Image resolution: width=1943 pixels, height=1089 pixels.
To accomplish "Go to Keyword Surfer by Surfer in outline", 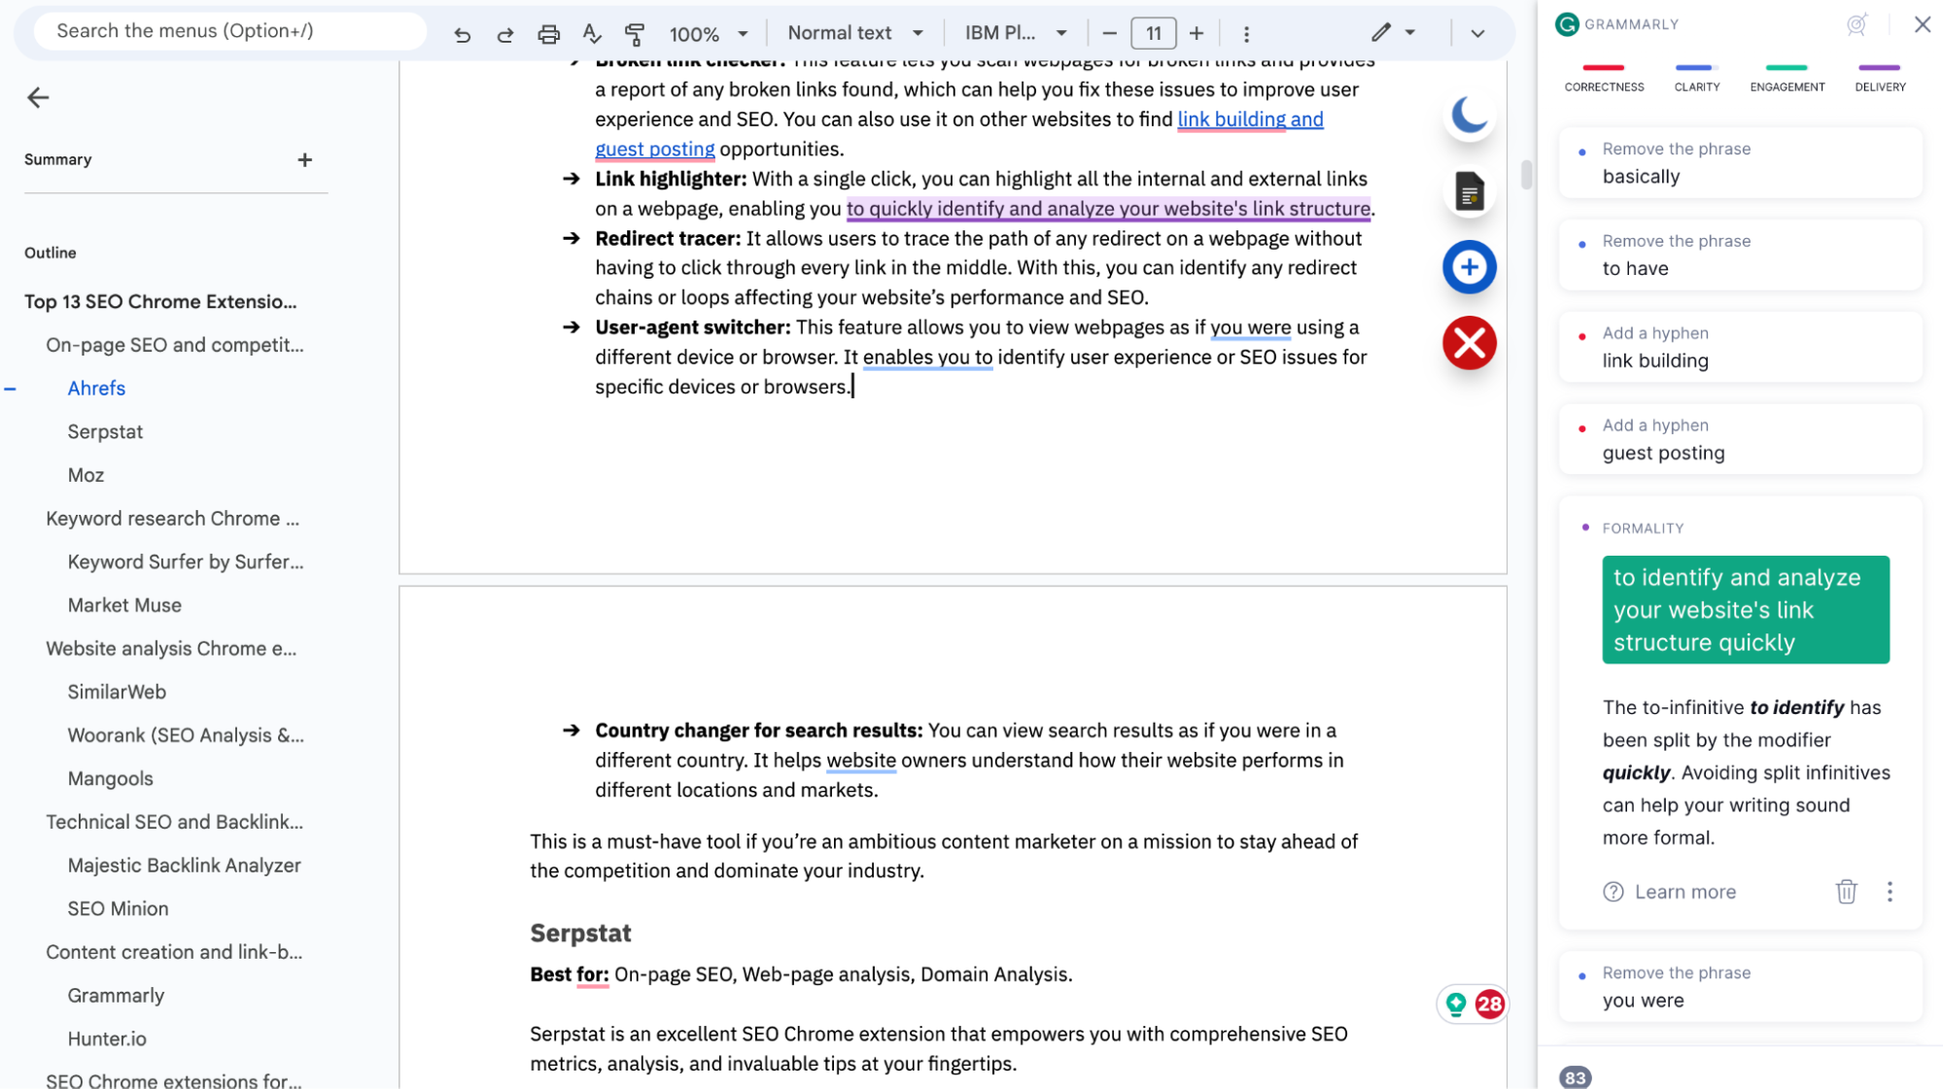I will click(x=186, y=562).
